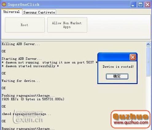Screen dimensions: 152x130
Task: Click the SuperOneClick title bar text
Action: coord(24,5)
